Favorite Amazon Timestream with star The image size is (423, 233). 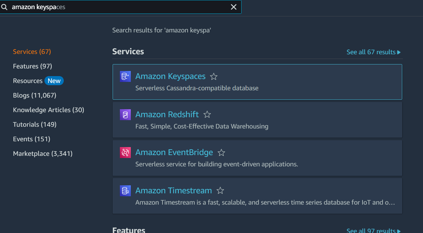220,191
